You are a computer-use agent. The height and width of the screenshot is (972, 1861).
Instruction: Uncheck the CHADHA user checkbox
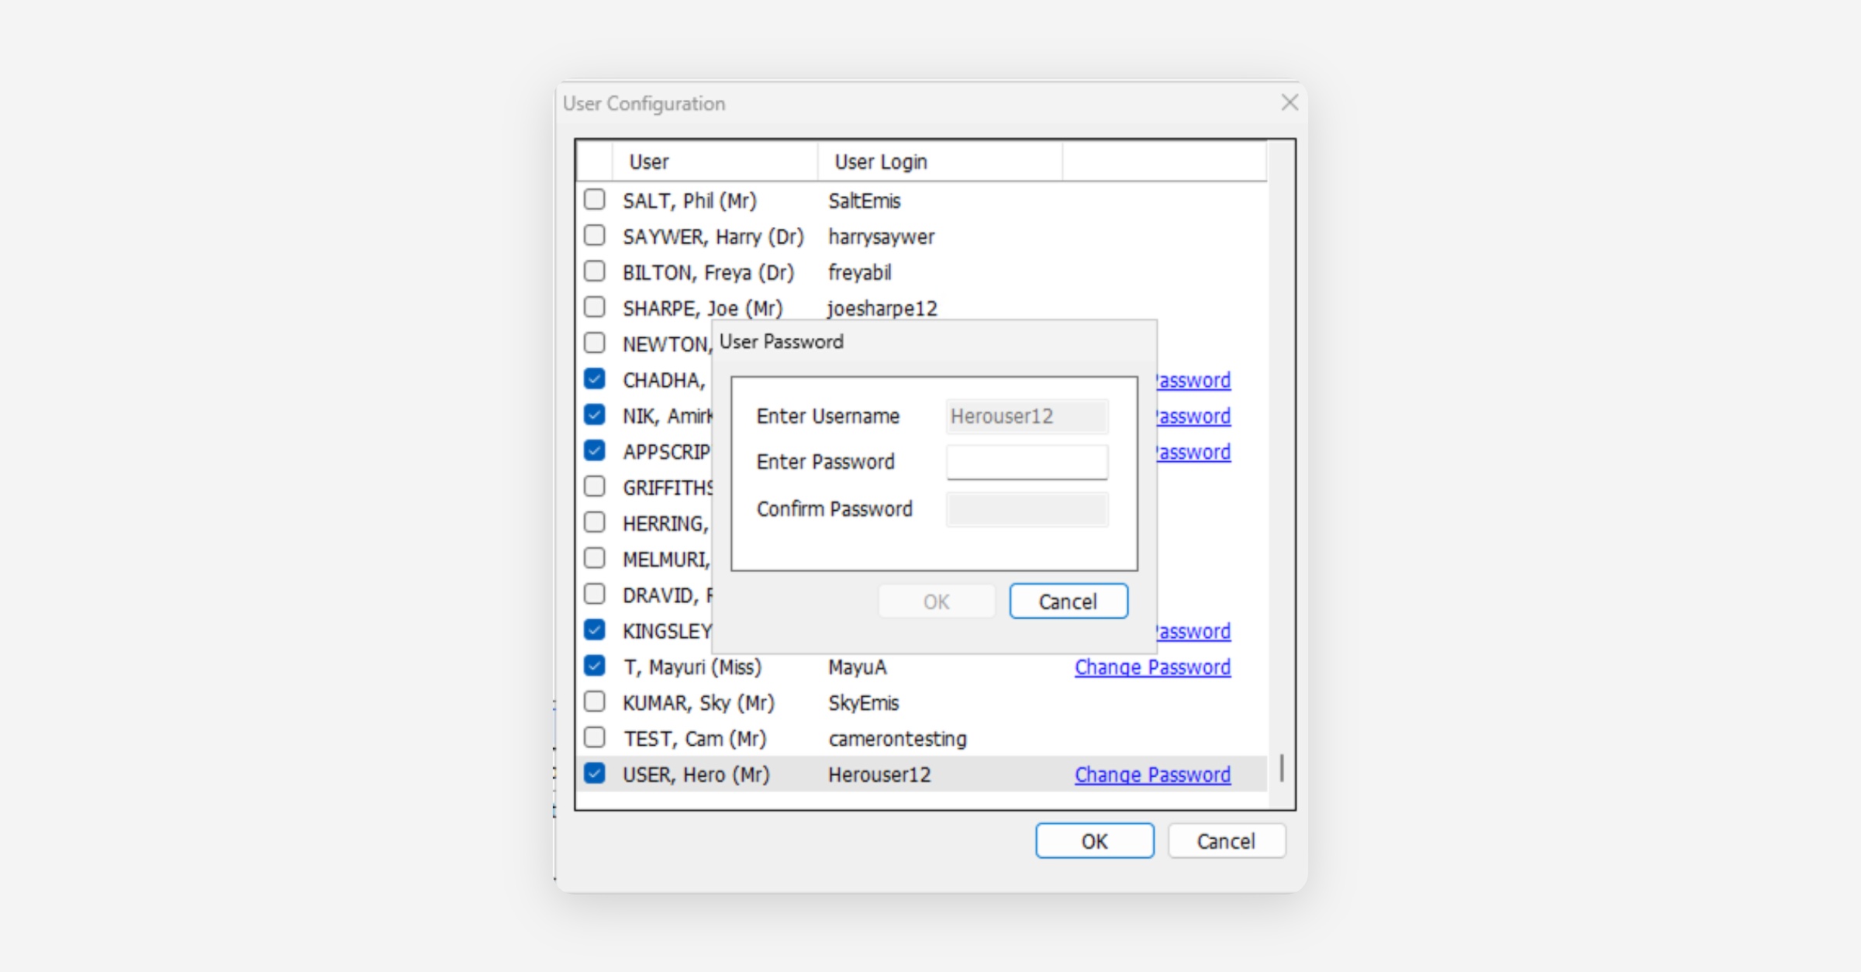tap(595, 379)
